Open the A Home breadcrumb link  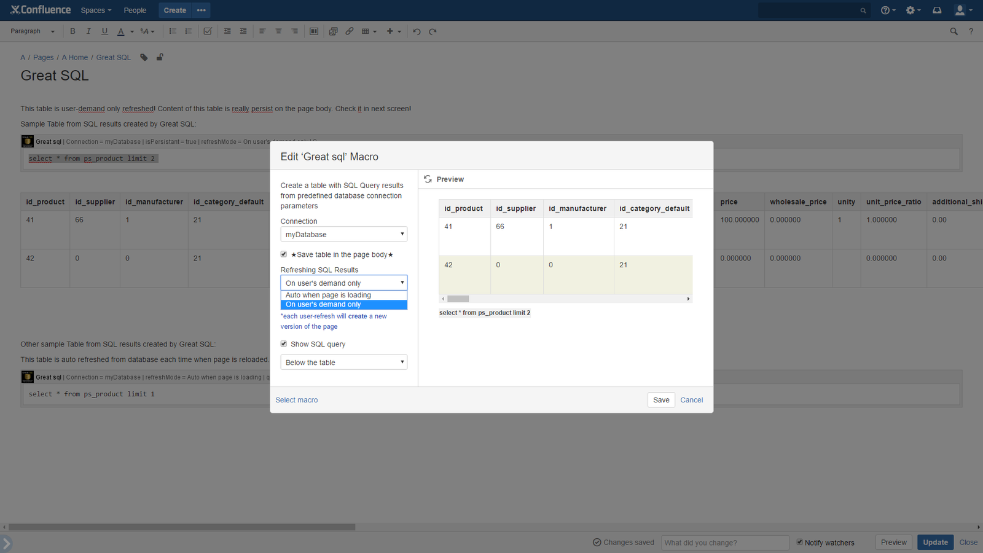[x=75, y=58]
